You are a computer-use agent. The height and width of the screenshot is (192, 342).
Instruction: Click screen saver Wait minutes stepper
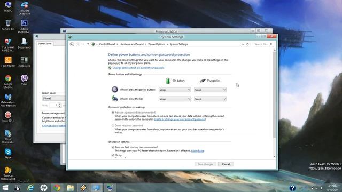tap(60, 105)
